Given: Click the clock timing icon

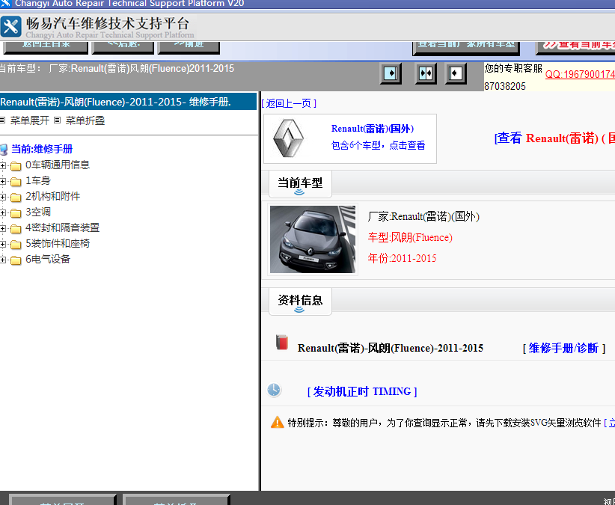Looking at the screenshot, I should point(274,390).
